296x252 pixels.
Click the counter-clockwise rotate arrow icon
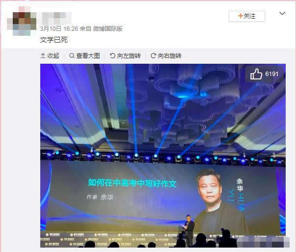coord(112,55)
